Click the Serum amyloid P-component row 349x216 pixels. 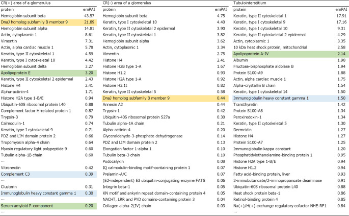tap(48, 206)
